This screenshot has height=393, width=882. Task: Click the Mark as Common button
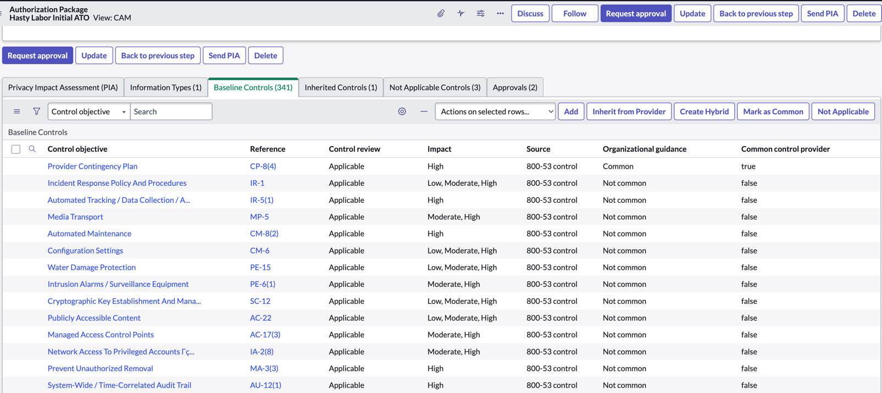point(773,112)
